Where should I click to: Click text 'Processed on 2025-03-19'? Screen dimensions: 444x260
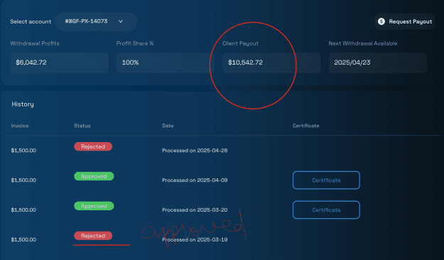click(x=195, y=239)
